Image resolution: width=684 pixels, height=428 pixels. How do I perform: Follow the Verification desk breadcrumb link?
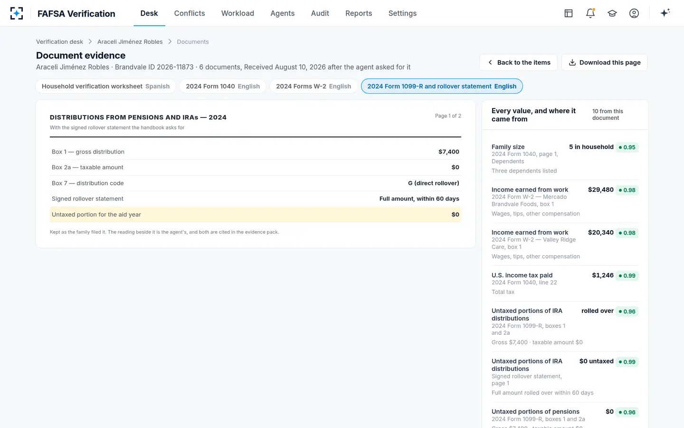[x=59, y=42]
